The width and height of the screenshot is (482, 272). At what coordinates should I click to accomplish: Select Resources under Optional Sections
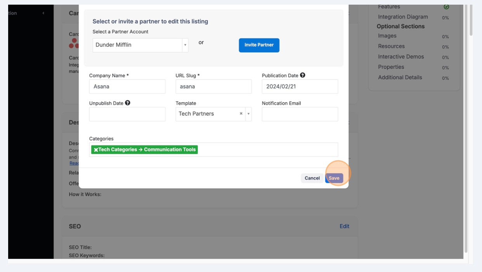coord(391,46)
